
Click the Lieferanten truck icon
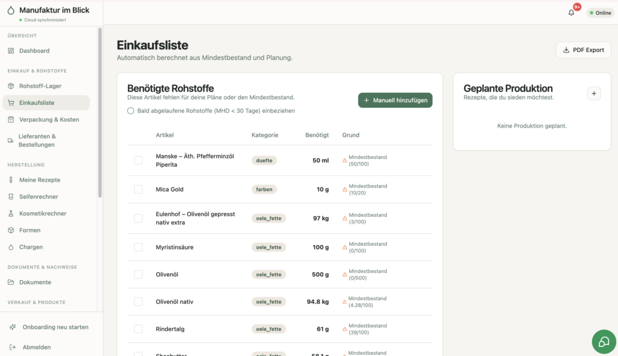[x=11, y=140]
